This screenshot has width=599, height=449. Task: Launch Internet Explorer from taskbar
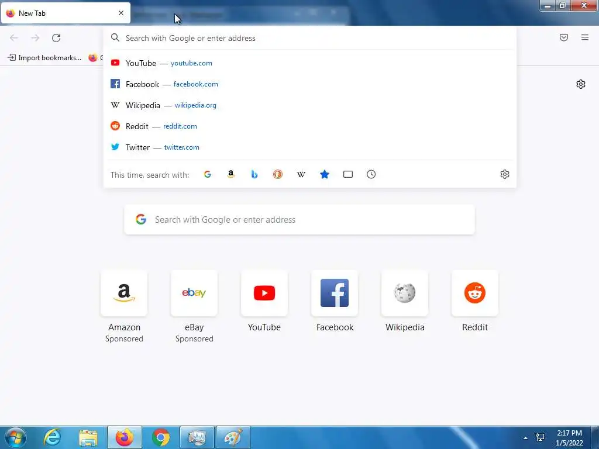tap(52, 437)
